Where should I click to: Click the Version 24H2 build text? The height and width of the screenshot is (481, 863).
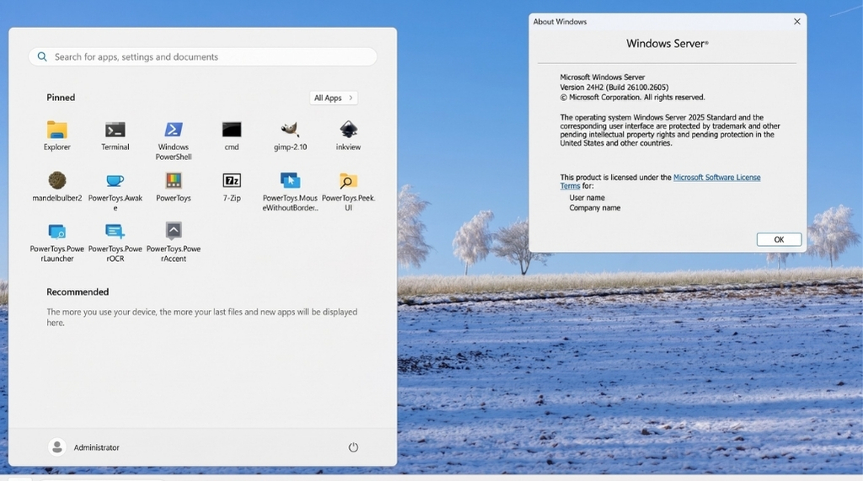click(x=614, y=87)
